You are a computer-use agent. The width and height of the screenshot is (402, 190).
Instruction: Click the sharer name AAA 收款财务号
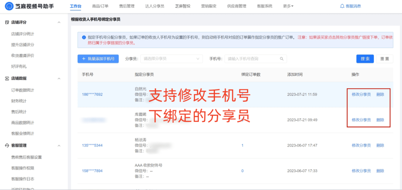pos(149,166)
